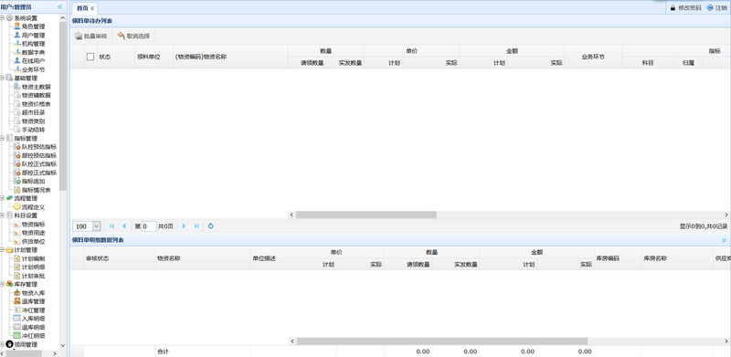The height and width of the screenshot is (357, 731).
Task: Click the 物资价格表 page icon
Action: click(x=17, y=104)
